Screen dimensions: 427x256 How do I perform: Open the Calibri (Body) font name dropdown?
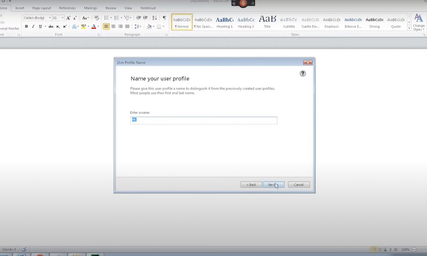tap(37, 18)
